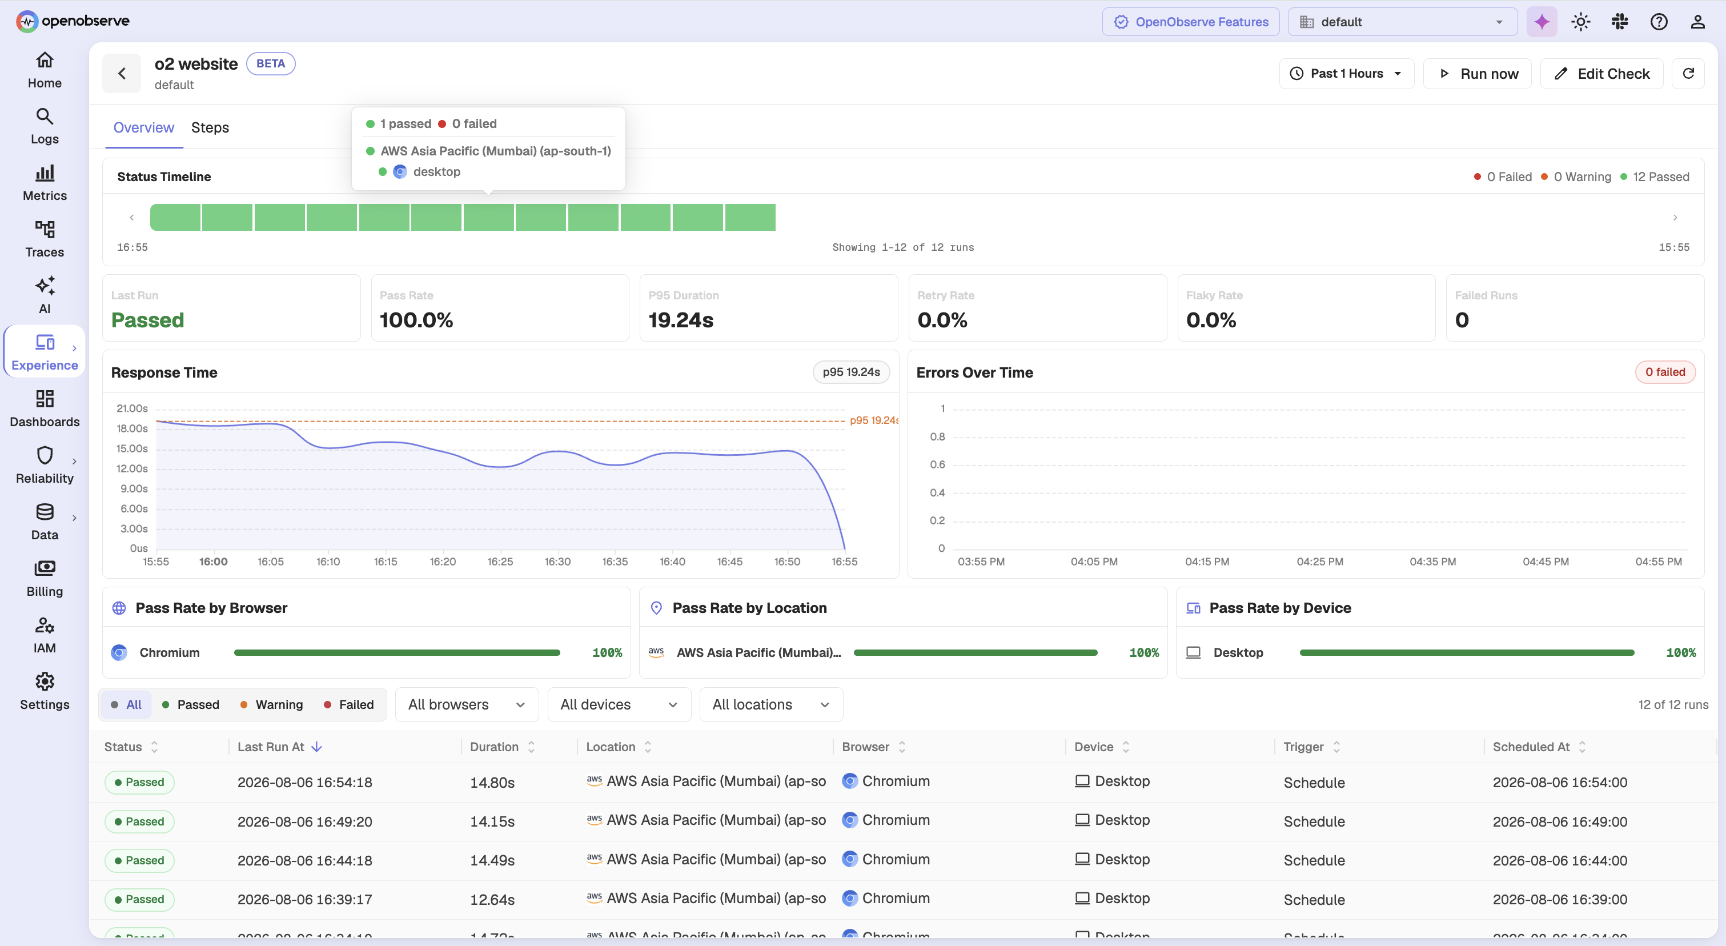This screenshot has height=946, width=1726.
Task: Click the Chromium pass rate bar
Action: (x=396, y=652)
